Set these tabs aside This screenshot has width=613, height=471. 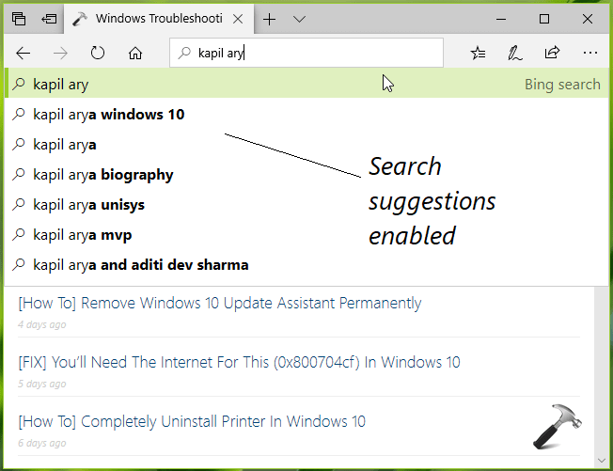[x=49, y=19]
